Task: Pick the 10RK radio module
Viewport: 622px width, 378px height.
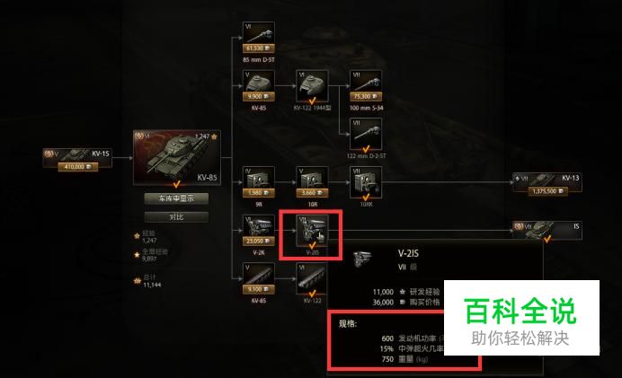Action: (366, 182)
